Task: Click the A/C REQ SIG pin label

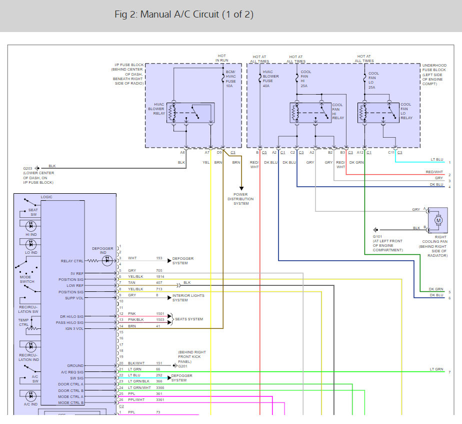Action: 72,372
